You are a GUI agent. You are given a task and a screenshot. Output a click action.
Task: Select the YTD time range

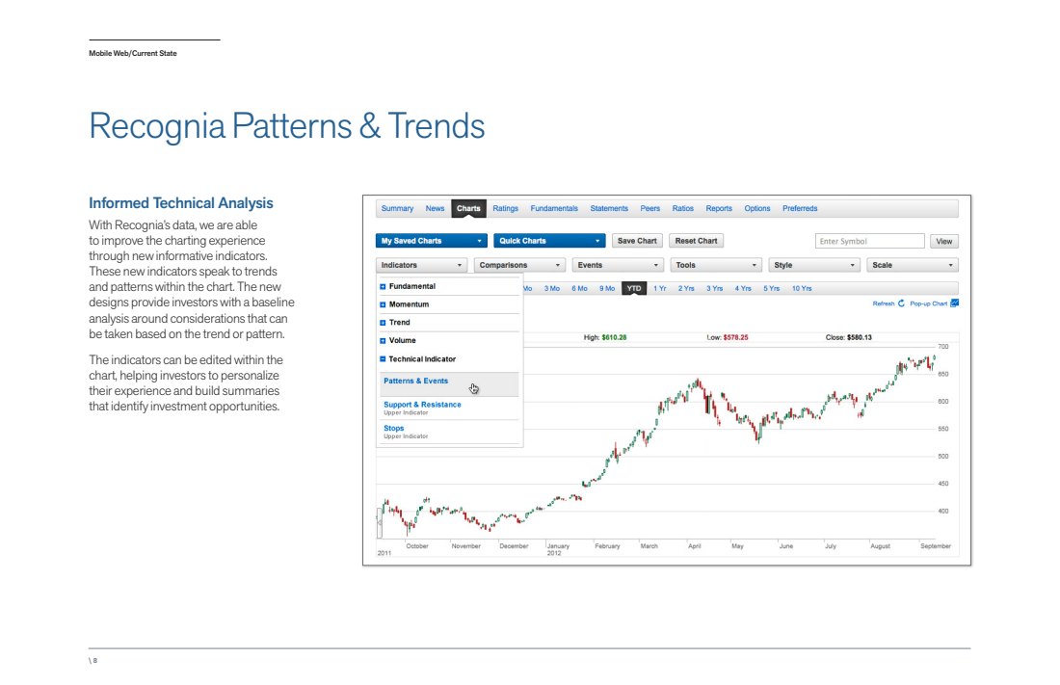coord(633,289)
